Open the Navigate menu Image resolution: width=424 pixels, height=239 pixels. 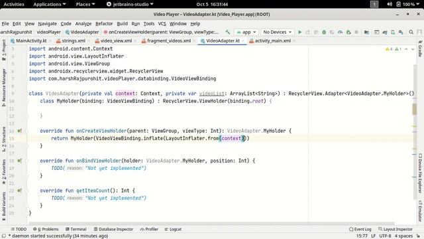[47, 24]
